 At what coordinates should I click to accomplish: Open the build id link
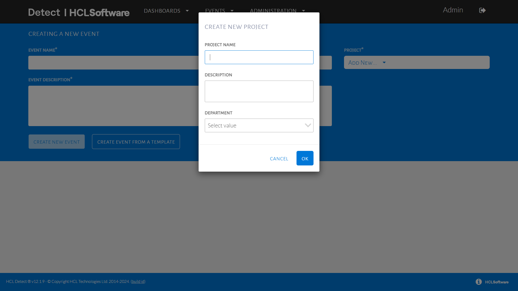pos(138,282)
